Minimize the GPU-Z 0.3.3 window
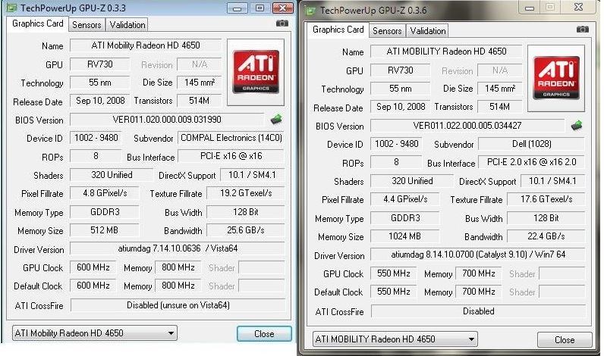The width and height of the screenshot is (604, 356). (x=237, y=8)
